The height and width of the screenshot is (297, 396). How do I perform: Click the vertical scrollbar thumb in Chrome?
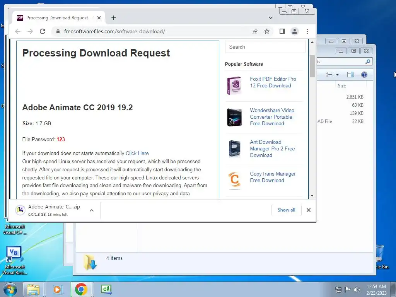pos(312,66)
